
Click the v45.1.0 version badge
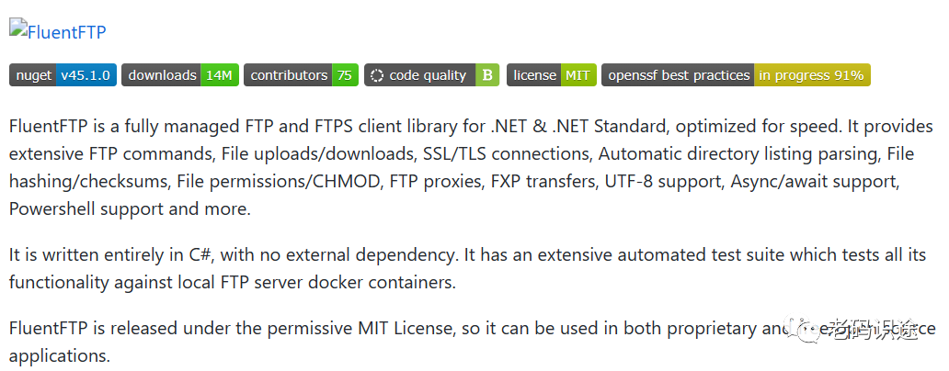click(86, 75)
